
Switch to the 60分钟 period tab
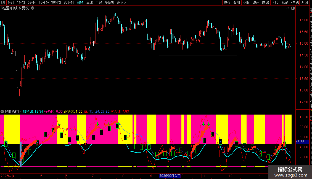tap(69, 2)
